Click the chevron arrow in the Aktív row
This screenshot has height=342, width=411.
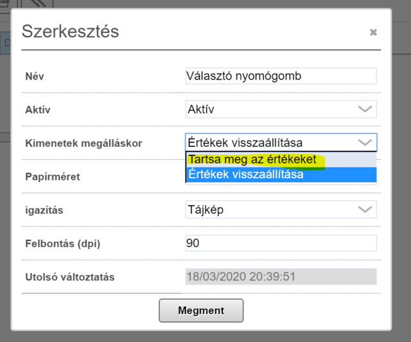(365, 109)
